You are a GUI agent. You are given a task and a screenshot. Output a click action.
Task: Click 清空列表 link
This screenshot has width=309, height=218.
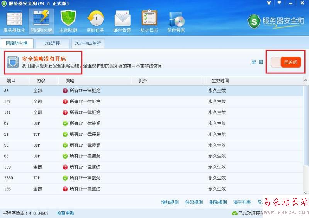pos(242,202)
